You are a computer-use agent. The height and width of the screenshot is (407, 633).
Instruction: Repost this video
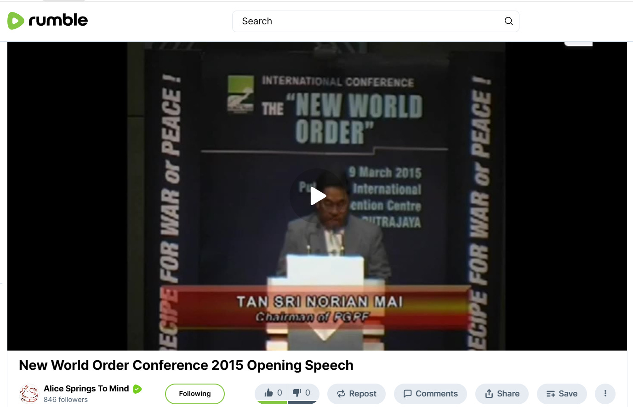click(356, 394)
